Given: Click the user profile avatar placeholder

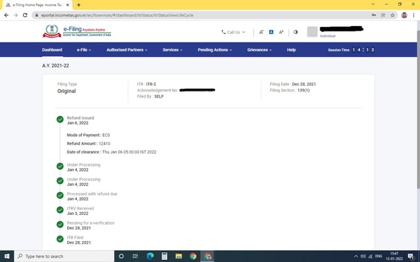Looking at the screenshot, I should [312, 32].
